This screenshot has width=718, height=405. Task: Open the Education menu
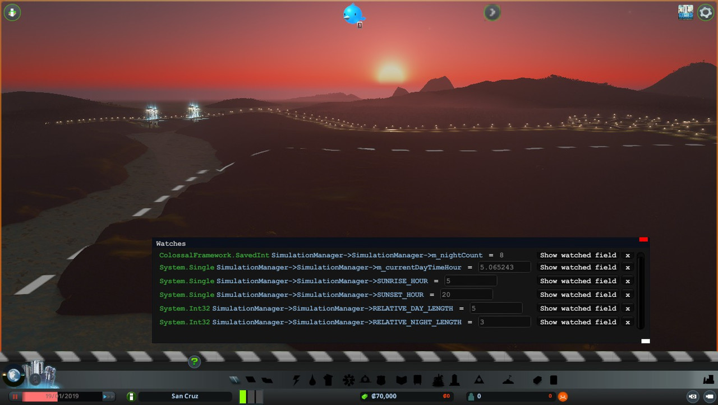[x=401, y=380]
